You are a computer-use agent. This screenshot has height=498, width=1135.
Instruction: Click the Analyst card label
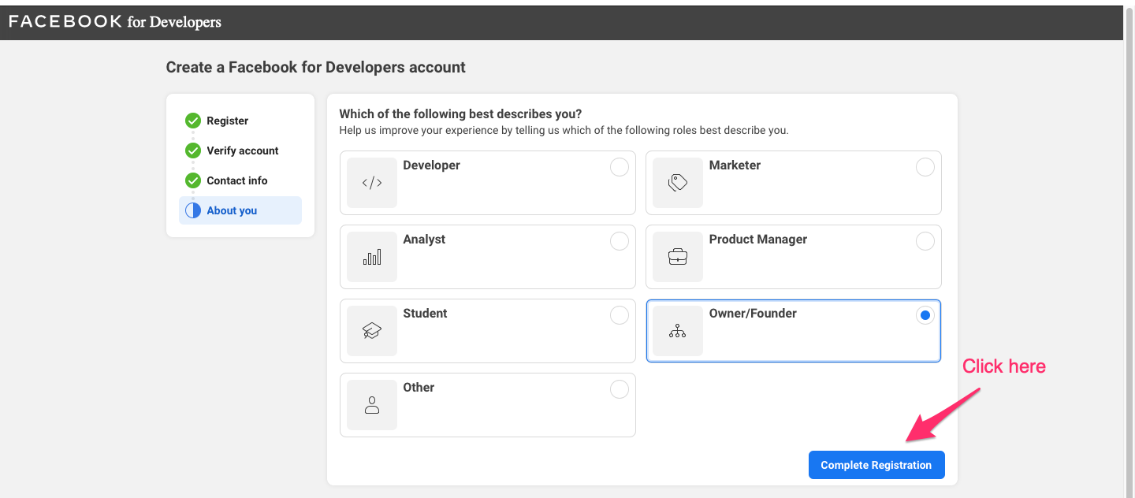coord(424,240)
